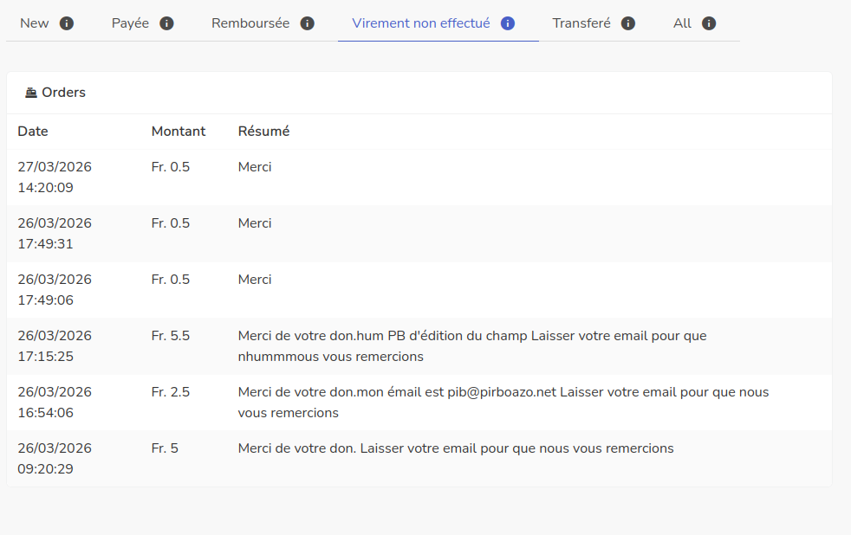Screen dimensions: 851x535
Task: Click order from 26/03/2026 17:49:31
Action: 55,234
